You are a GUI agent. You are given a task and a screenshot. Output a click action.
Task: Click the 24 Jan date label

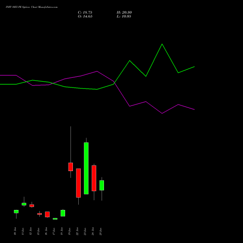(x=93, y=231)
